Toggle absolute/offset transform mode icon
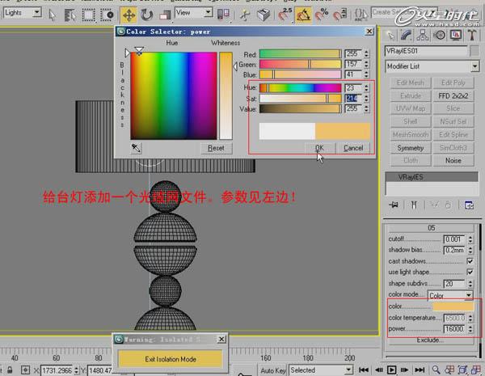 25,370
